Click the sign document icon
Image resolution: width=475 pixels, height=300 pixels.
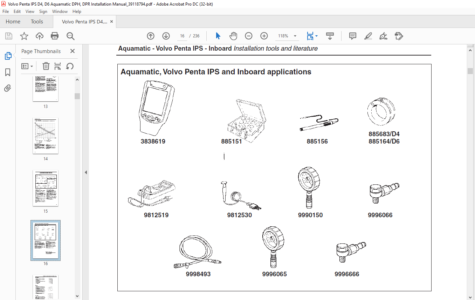383,36
